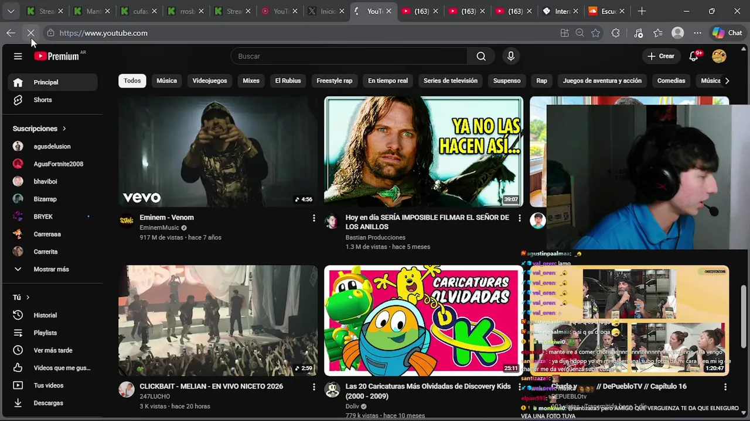Play the Eminem - Venom thumbnail
This screenshot has width=750, height=421.
coord(218,151)
